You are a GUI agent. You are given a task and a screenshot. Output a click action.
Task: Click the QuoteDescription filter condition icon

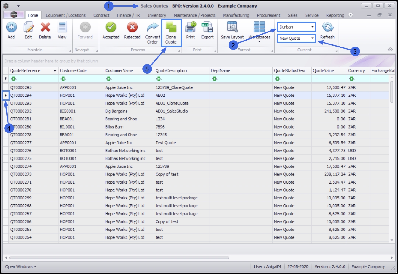click(159, 79)
